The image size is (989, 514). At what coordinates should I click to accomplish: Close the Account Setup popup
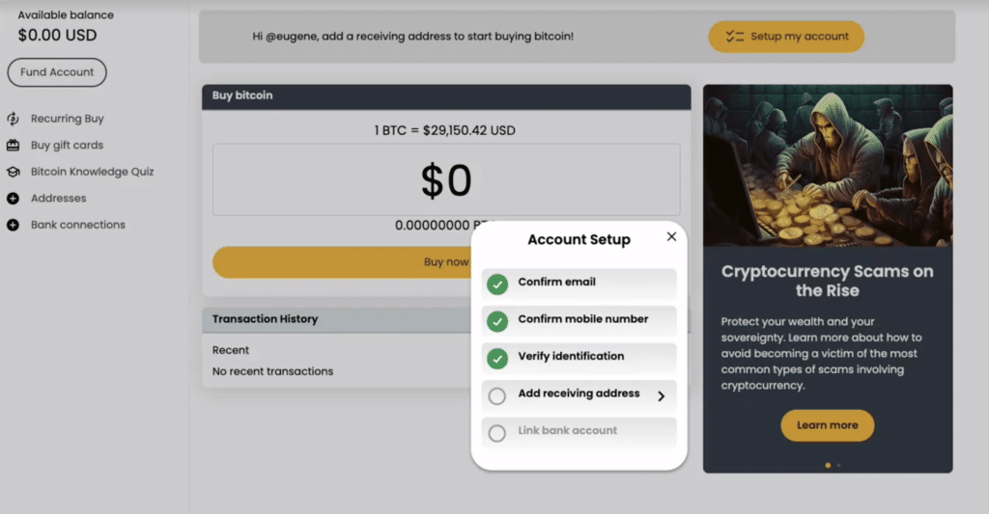coord(671,237)
